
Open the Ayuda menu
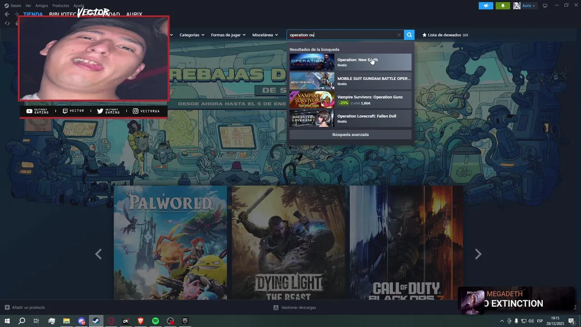coord(79,6)
